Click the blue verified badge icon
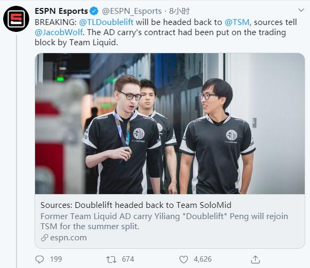 point(94,11)
